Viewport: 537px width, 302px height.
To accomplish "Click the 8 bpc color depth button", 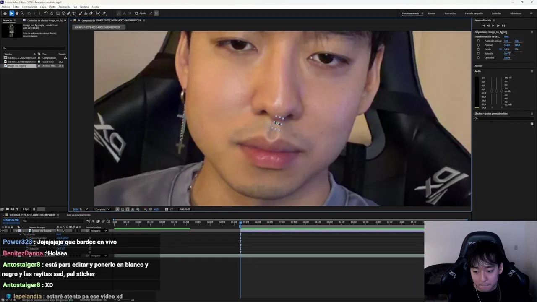I will [26, 209].
